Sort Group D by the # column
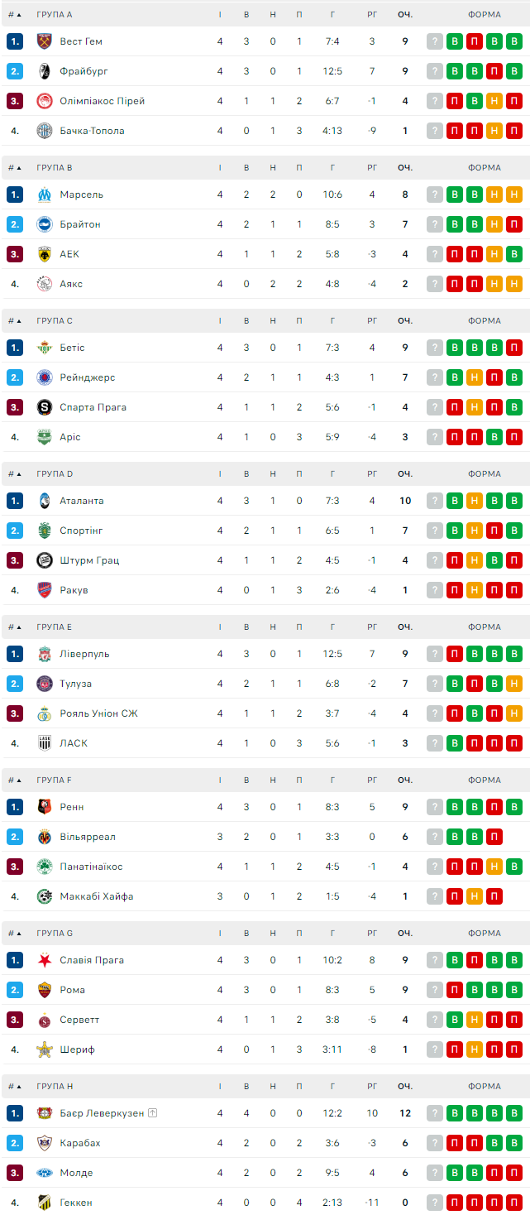Image resolution: width=530 pixels, height=1215 pixels. [14, 473]
